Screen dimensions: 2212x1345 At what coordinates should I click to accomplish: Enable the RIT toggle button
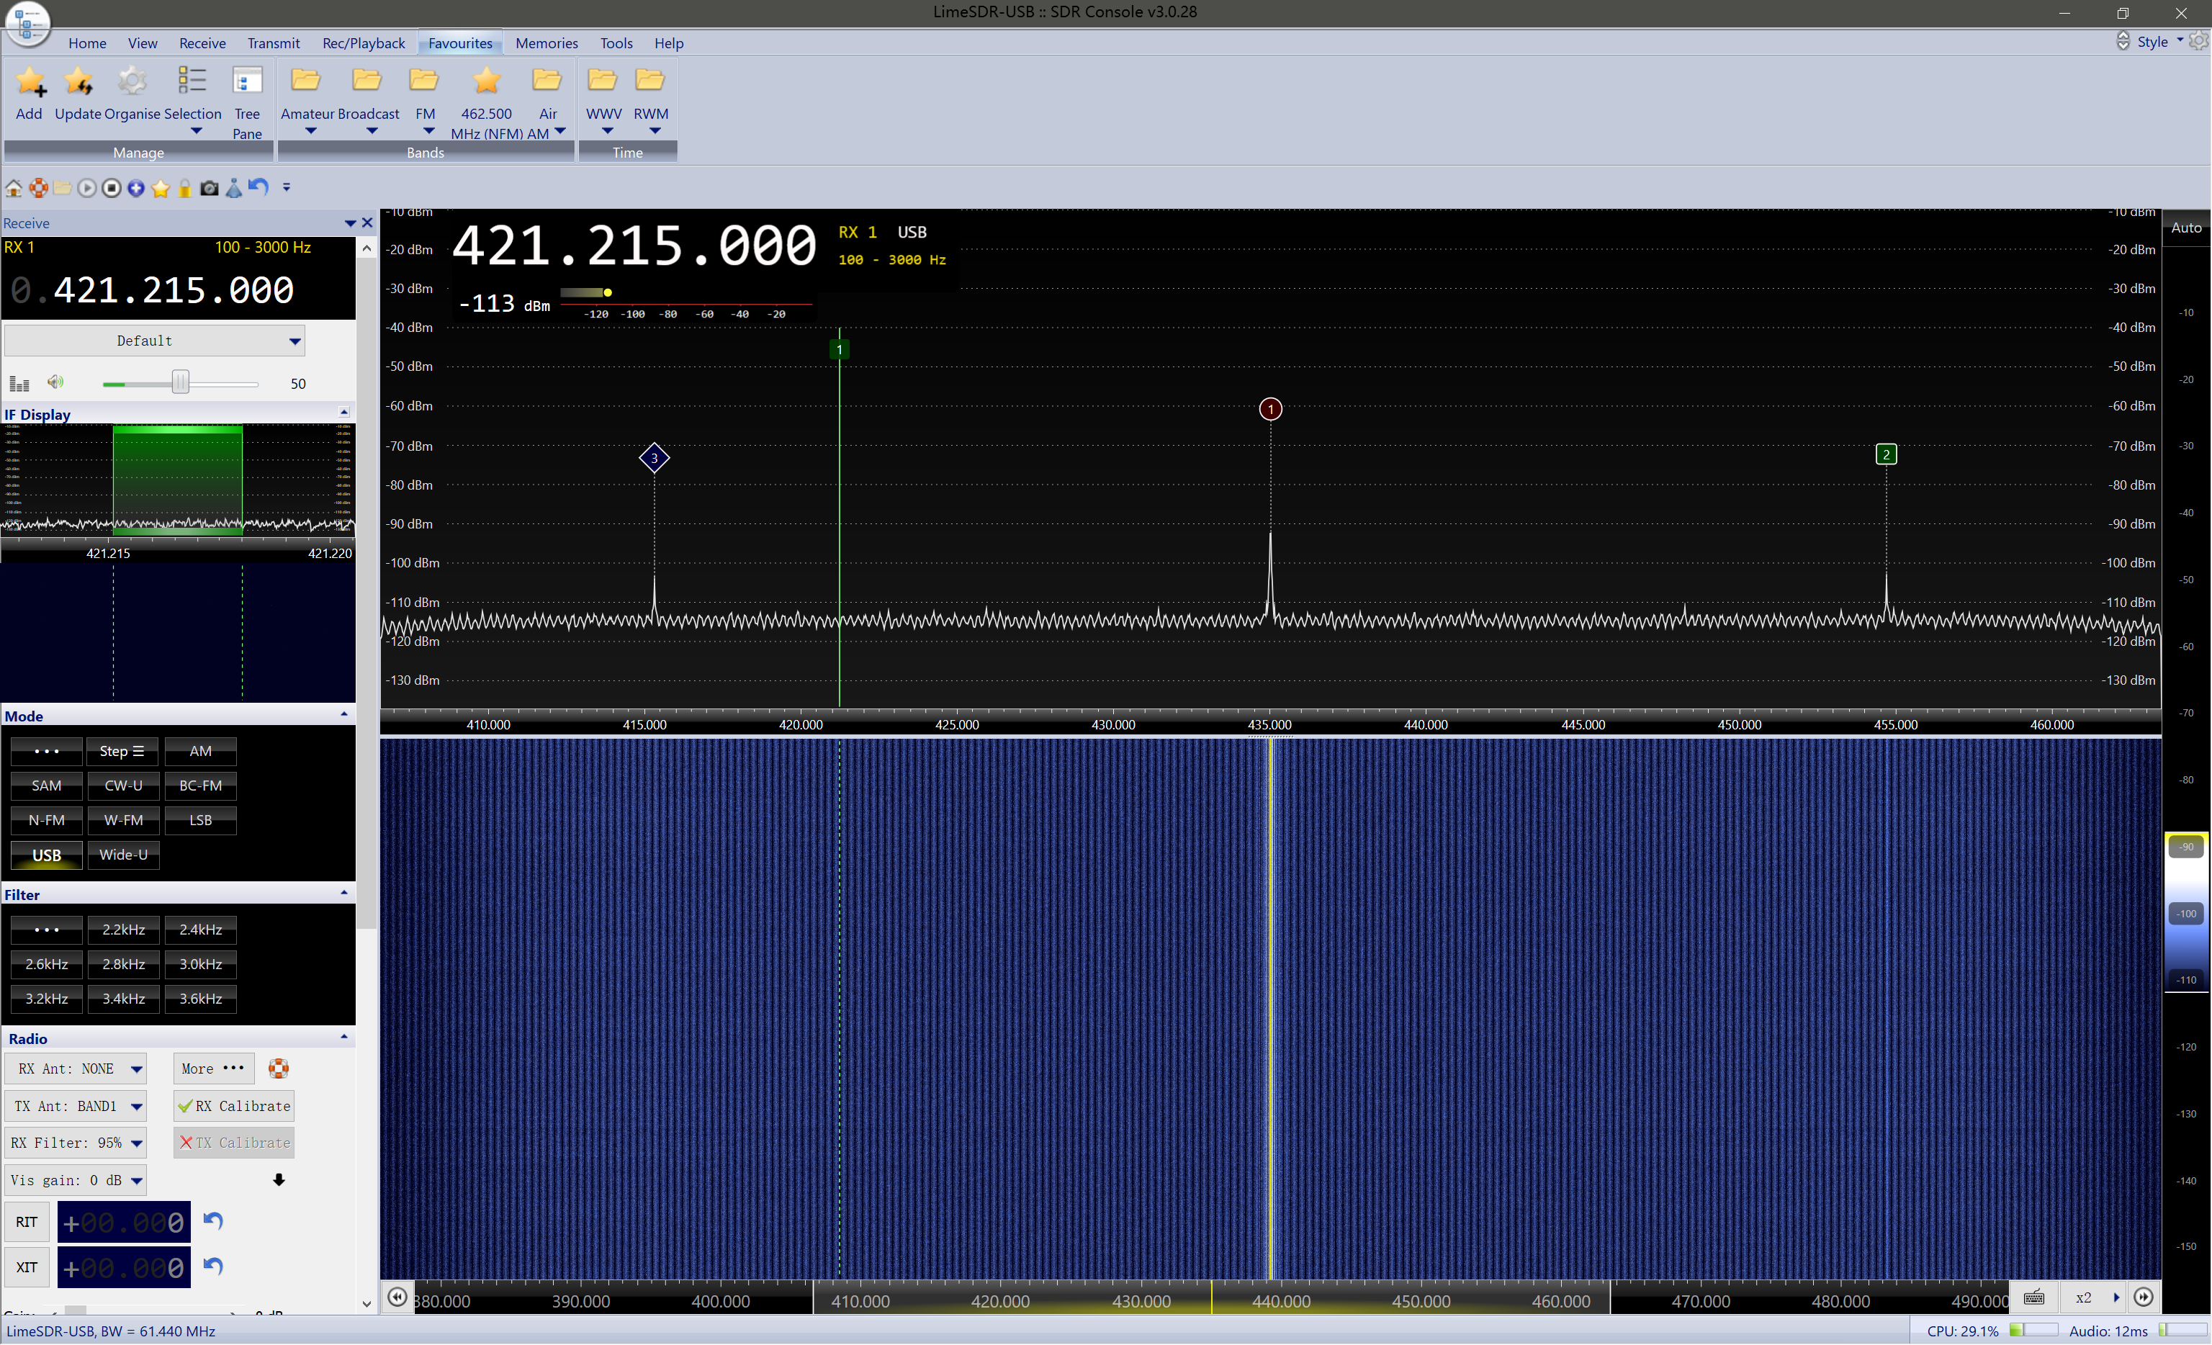[x=27, y=1222]
